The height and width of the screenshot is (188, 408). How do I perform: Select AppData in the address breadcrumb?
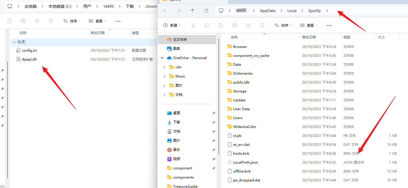click(x=267, y=11)
